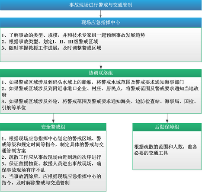Select the 现场应急指挥中心 blue header
This screenshot has height=192, width=202.
coord(101,22)
